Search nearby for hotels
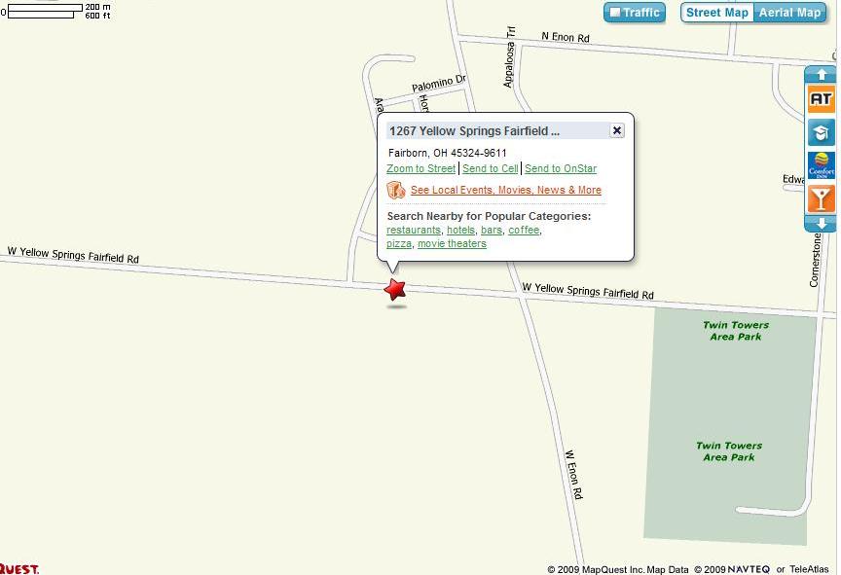 point(460,230)
